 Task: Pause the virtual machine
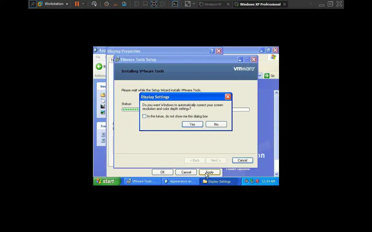pyautogui.click(x=77, y=4)
